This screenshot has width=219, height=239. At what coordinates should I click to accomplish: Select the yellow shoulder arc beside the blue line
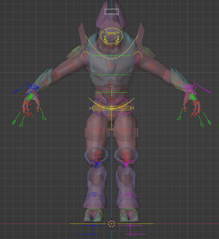tap(86, 54)
